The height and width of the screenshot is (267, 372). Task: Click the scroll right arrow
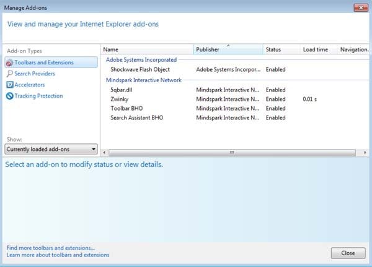point(365,153)
